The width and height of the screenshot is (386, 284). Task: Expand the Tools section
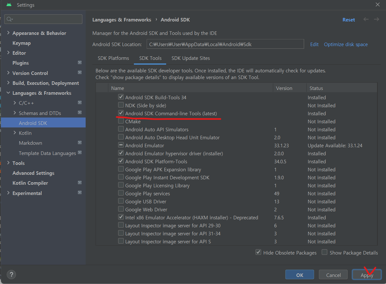click(8, 163)
